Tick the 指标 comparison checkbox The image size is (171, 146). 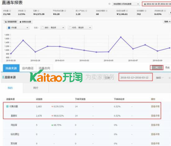[43, 28]
